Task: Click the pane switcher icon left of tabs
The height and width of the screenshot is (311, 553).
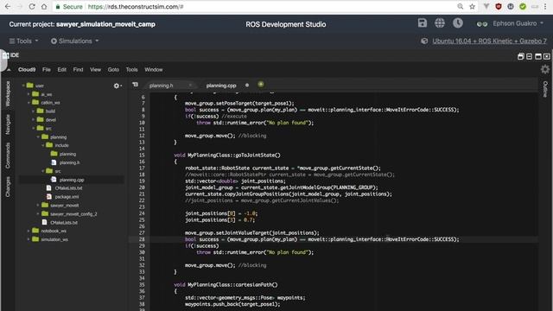Action: point(135,85)
